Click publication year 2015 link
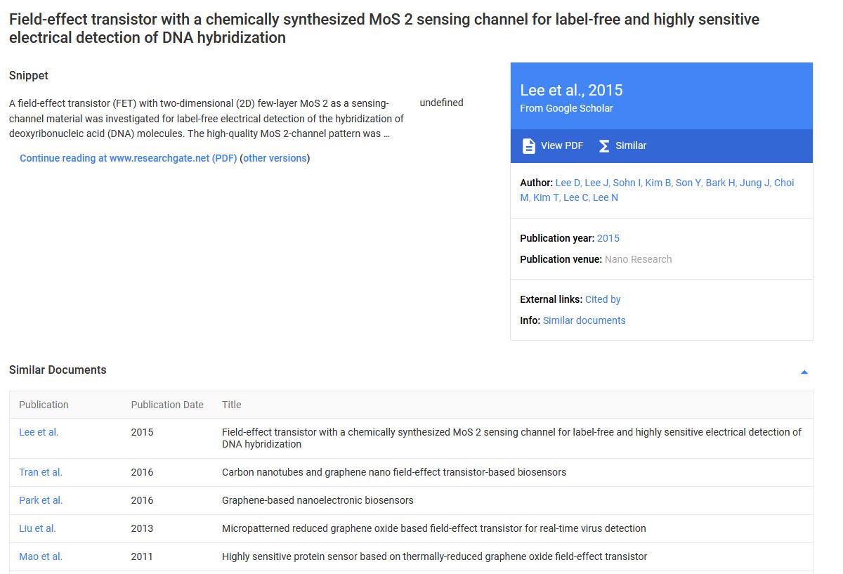The height and width of the screenshot is (574, 843). tap(608, 238)
